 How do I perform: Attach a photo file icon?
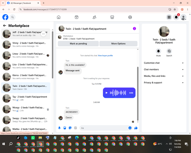pyautogui.click(x=65, y=128)
